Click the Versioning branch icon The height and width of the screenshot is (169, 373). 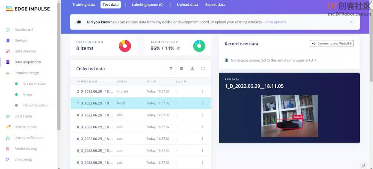coord(8,160)
